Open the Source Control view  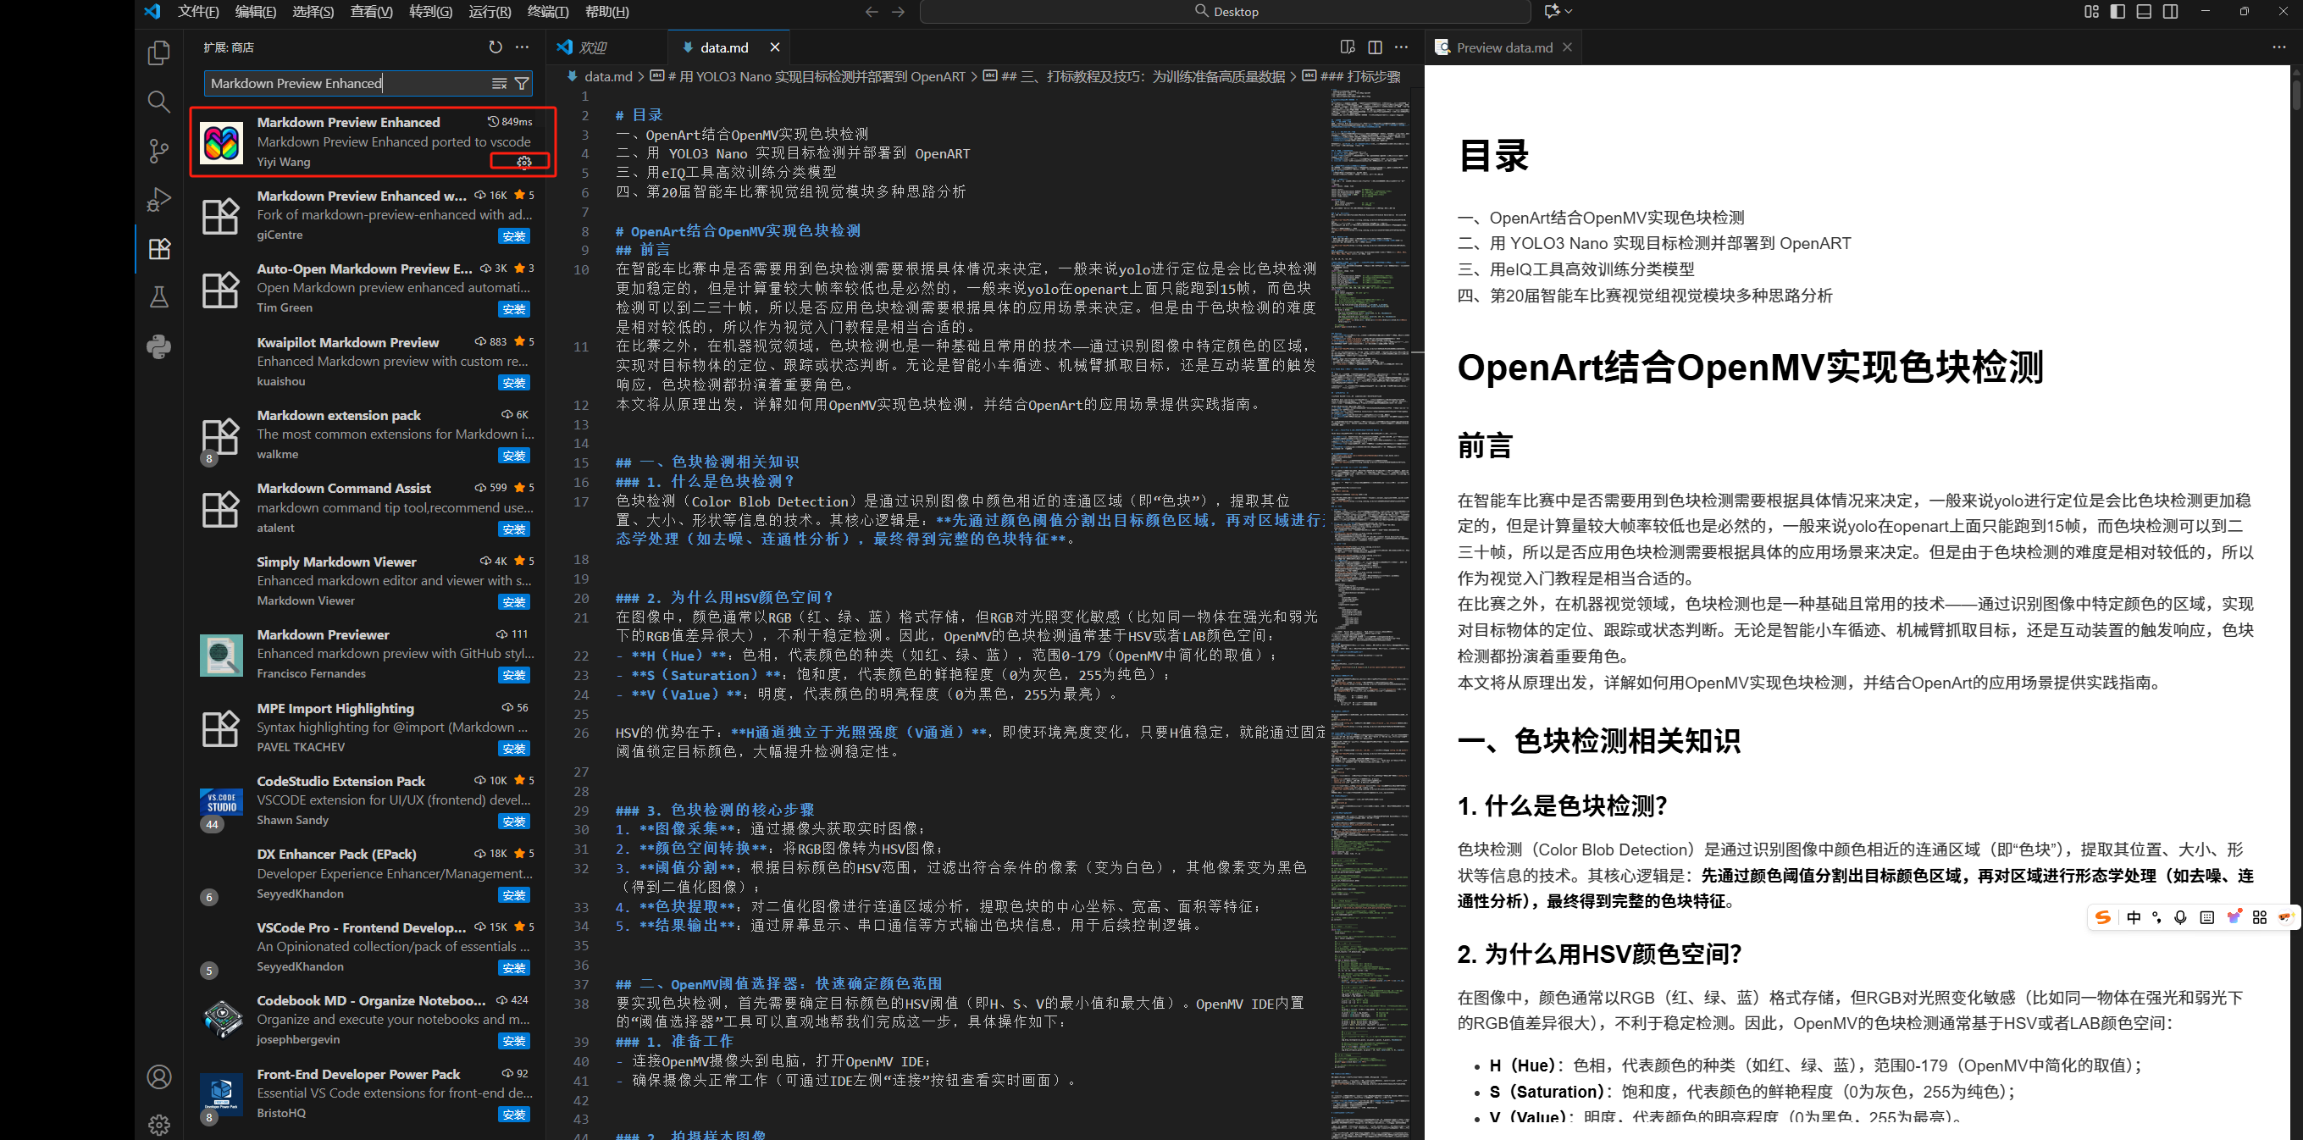coord(158,150)
